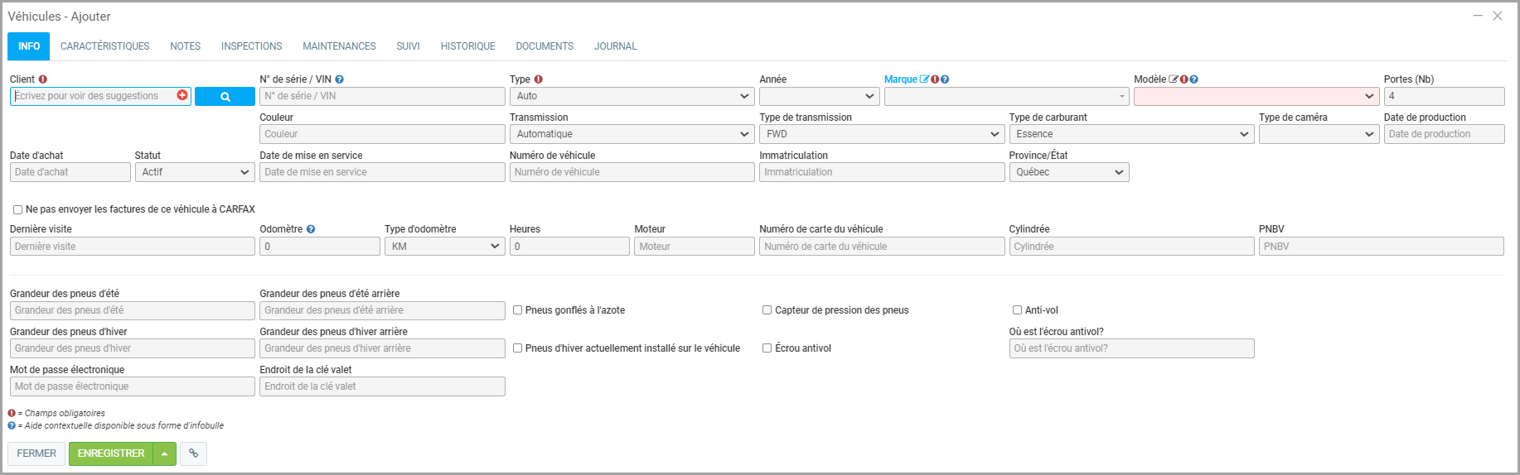This screenshot has height=475, width=1520.
Task: Click the red plus icon in Client field
Action: (x=182, y=96)
